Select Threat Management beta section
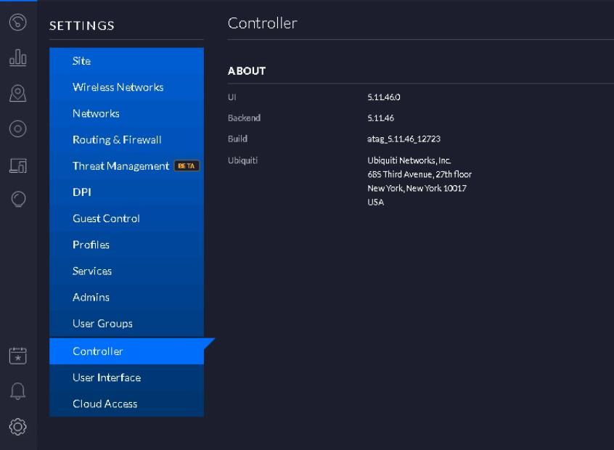This screenshot has height=450, width=614. (120, 165)
